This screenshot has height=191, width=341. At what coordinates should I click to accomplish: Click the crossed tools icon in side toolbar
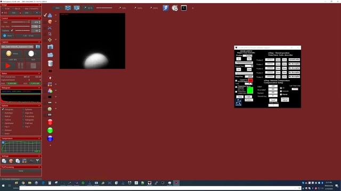[x=50, y=28]
